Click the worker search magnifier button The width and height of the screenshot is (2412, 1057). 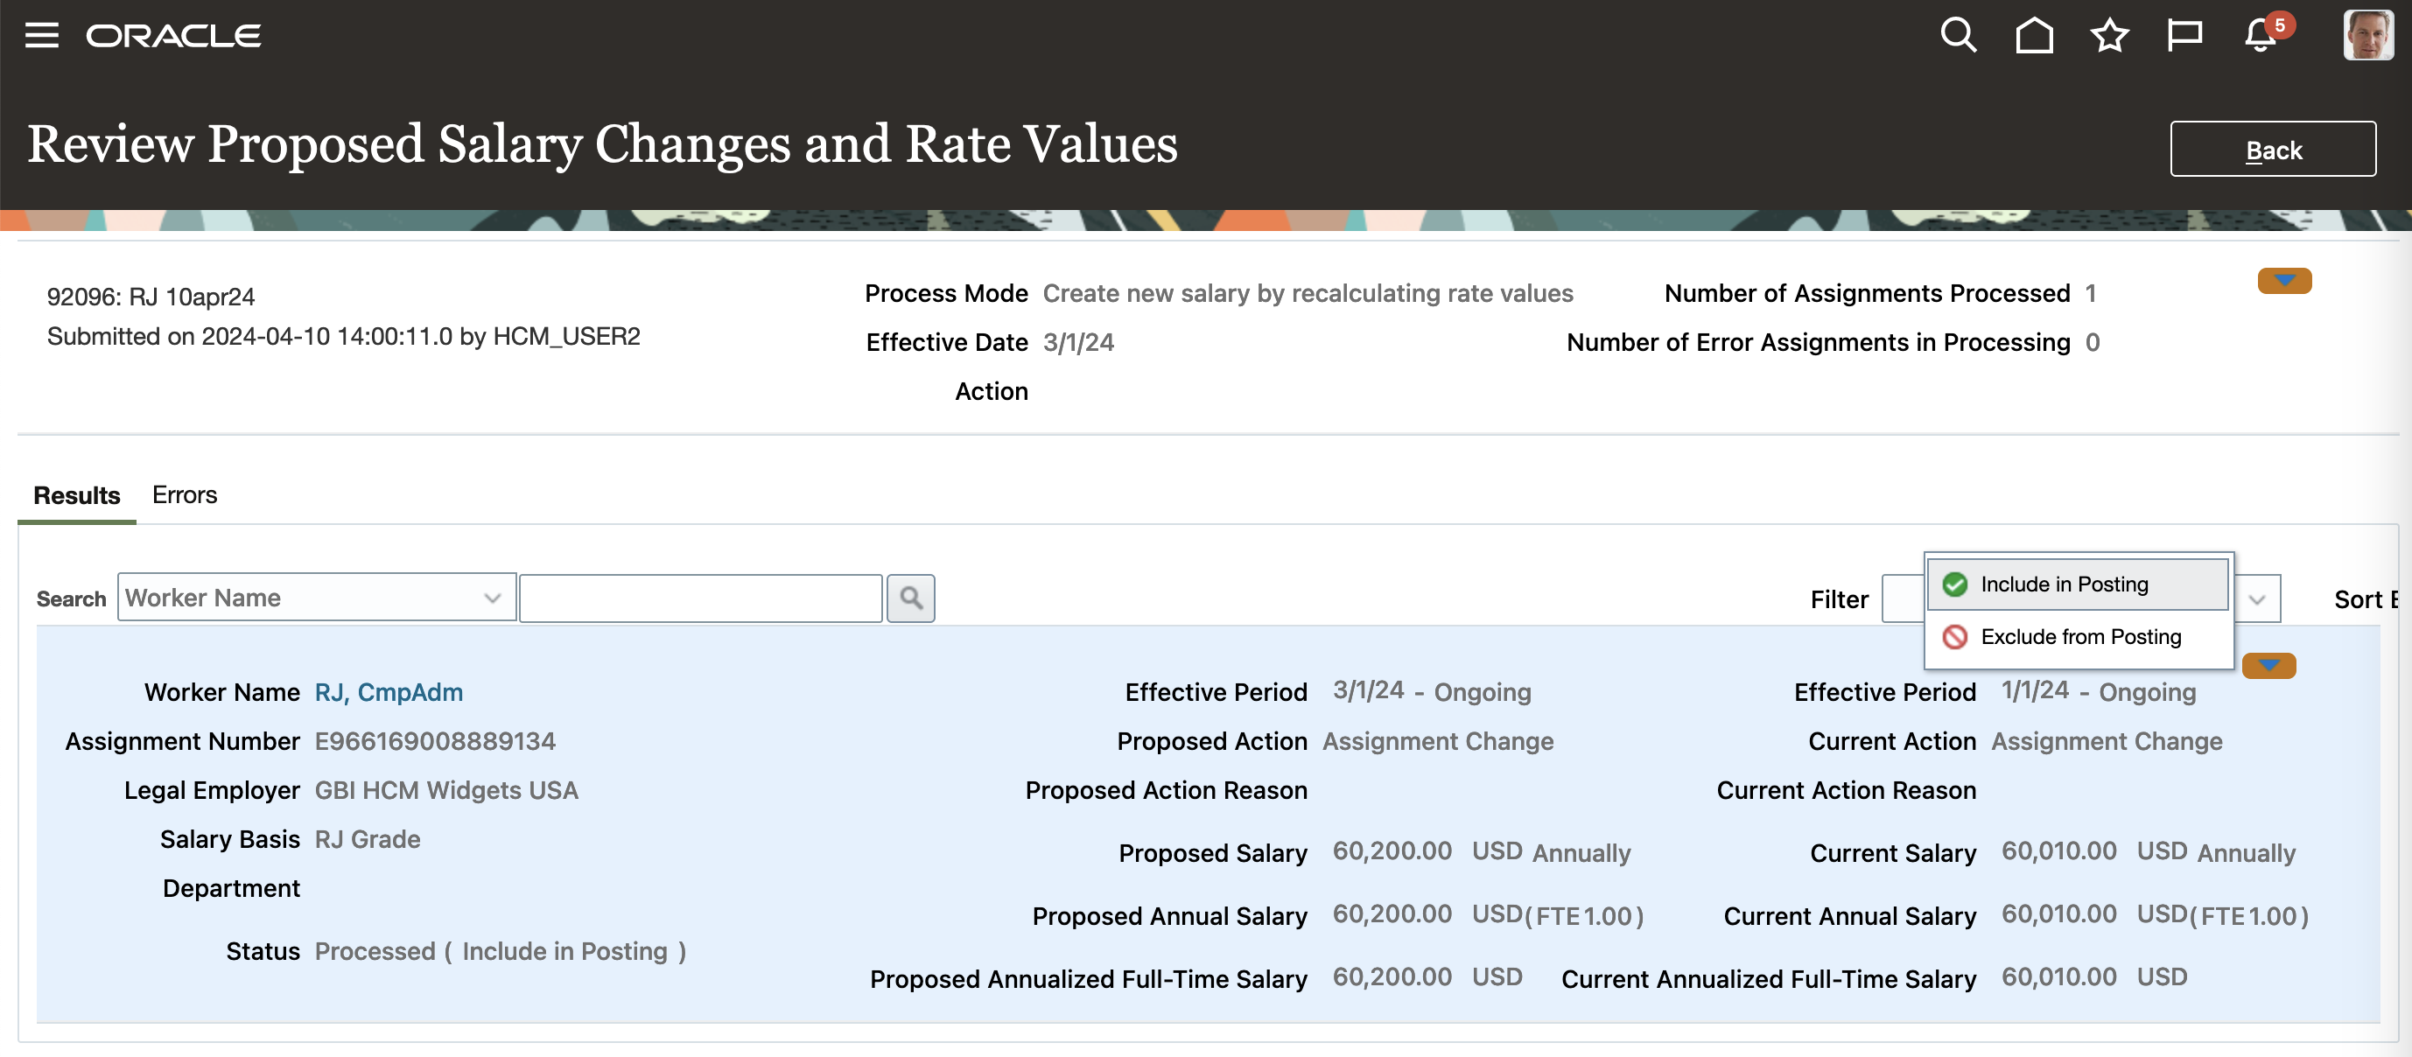point(911,598)
